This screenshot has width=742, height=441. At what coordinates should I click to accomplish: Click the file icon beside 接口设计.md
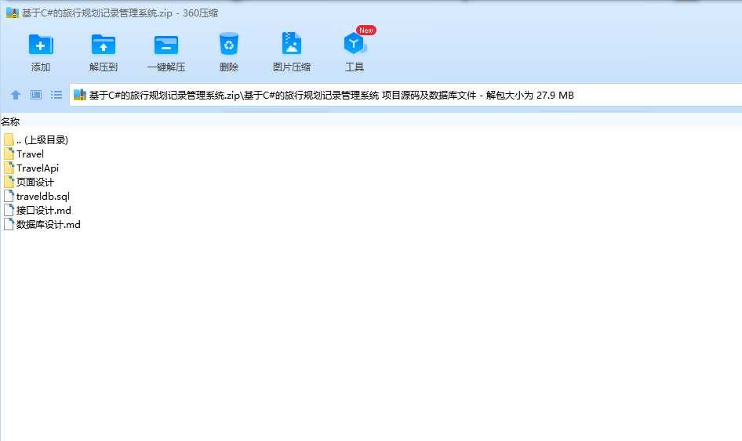9,211
